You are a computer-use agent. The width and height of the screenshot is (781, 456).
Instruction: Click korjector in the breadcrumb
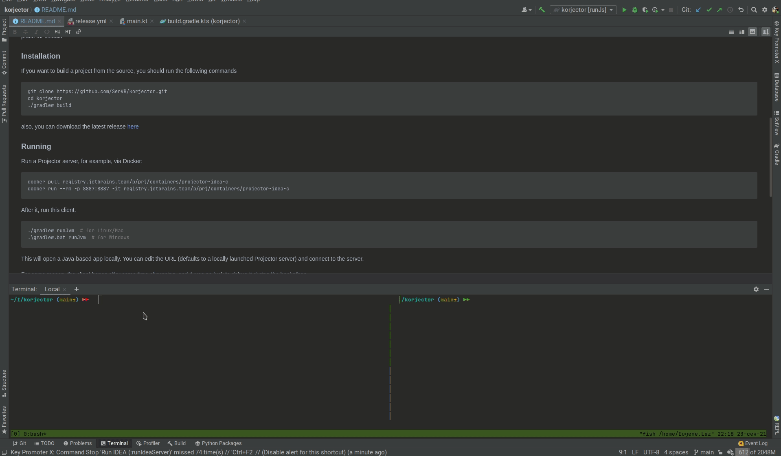pyautogui.click(x=17, y=10)
